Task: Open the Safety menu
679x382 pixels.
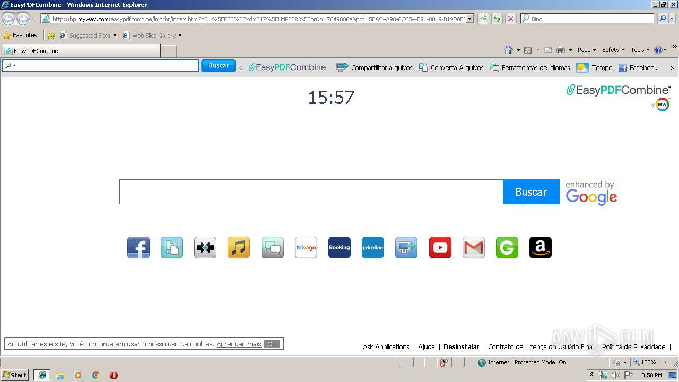Action: 613,50
